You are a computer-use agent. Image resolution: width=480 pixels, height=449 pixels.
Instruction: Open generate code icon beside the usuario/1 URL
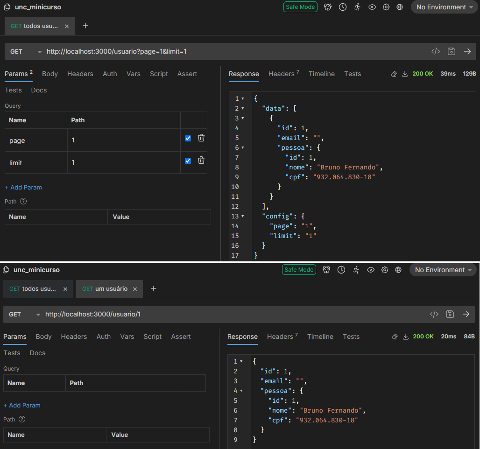click(434, 314)
